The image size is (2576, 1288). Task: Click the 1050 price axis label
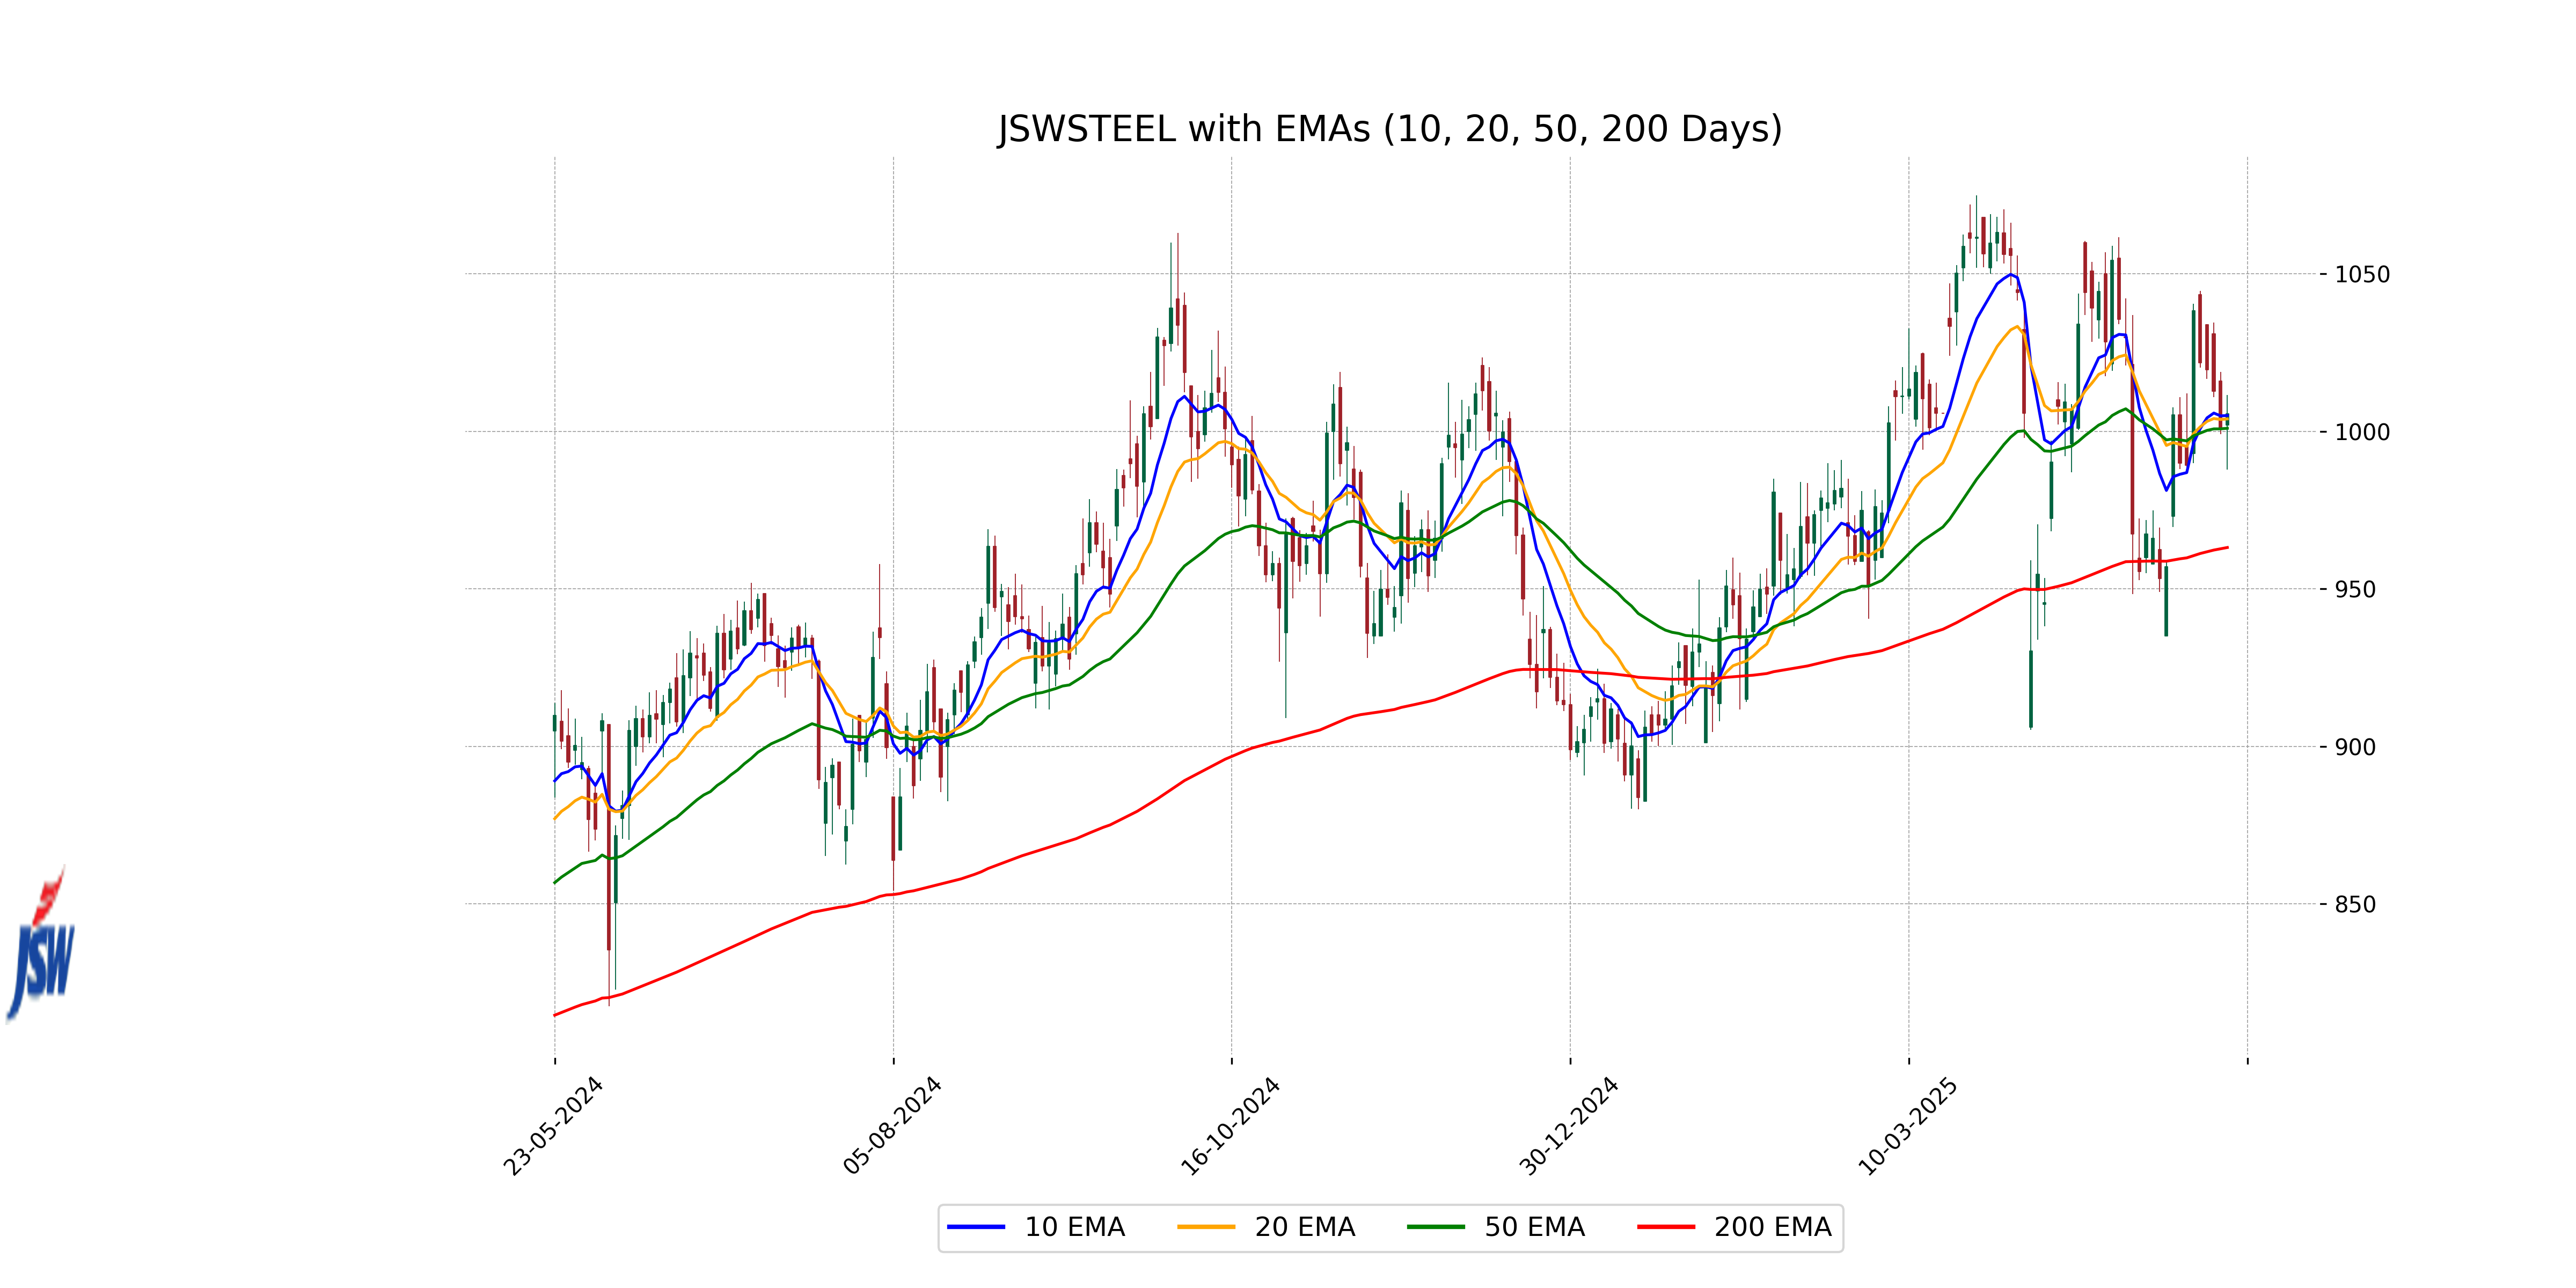point(2362,275)
